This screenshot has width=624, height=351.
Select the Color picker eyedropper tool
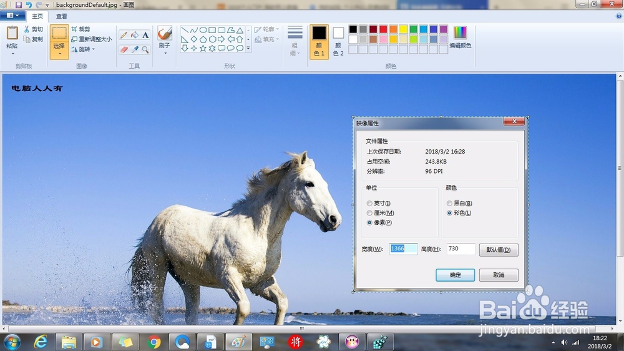tap(135, 49)
